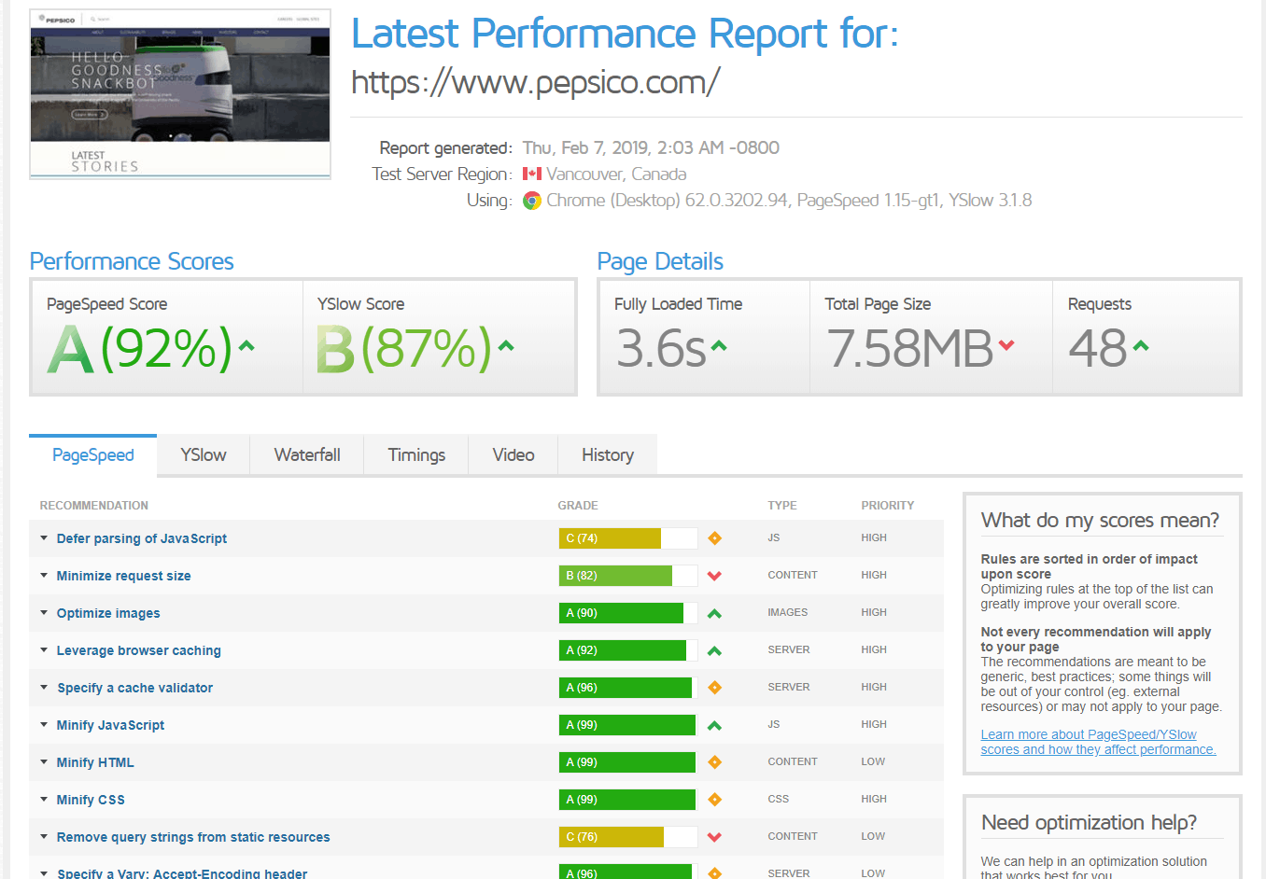
Task: Switch to the Video tab
Action: coord(513,455)
